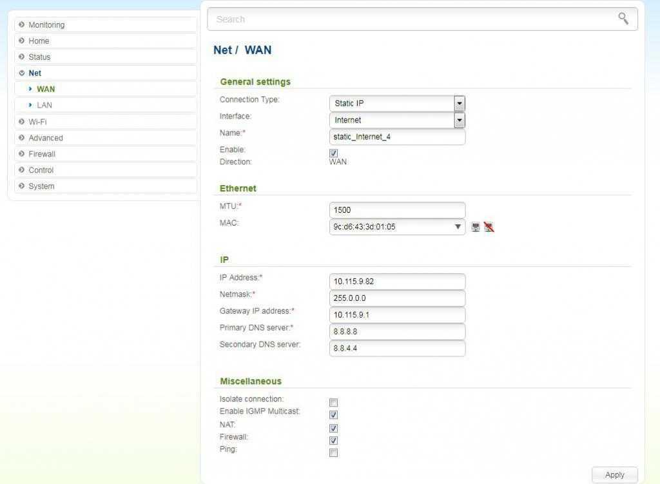Open the Interface dropdown showing Internet

point(459,120)
